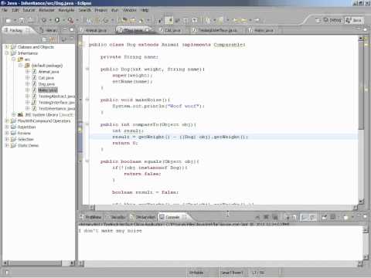This screenshot has height=278, width=371.
Task: Fold the makeNoise method in the editor
Action: [x=87, y=100]
